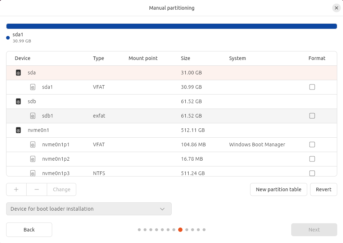The height and width of the screenshot is (243, 343).
Task: Click the sda1 partition icon
Action: coord(33,87)
